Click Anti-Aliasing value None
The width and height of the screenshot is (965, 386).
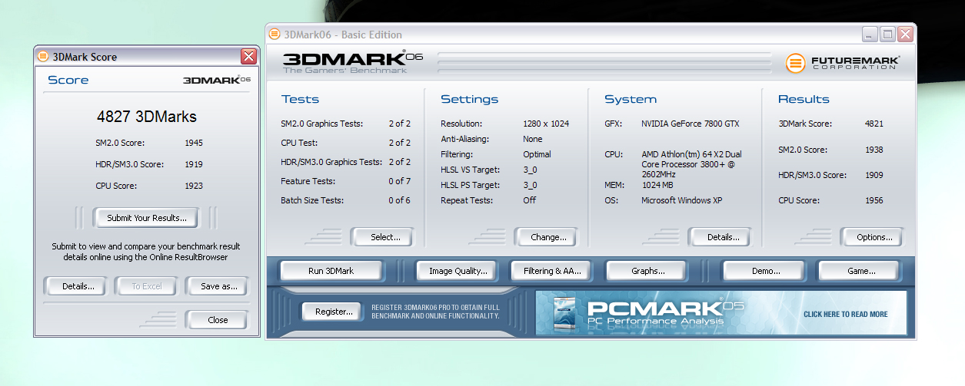tap(533, 139)
